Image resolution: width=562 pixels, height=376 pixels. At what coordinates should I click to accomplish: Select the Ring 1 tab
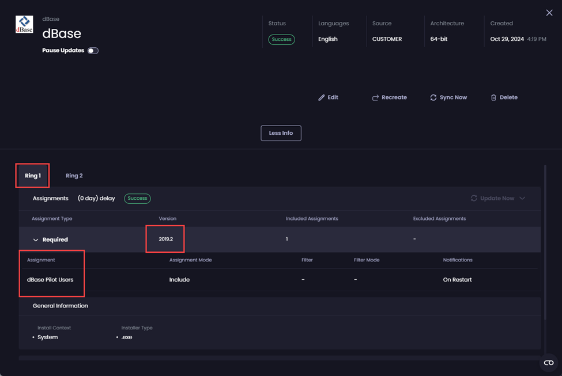tap(32, 175)
